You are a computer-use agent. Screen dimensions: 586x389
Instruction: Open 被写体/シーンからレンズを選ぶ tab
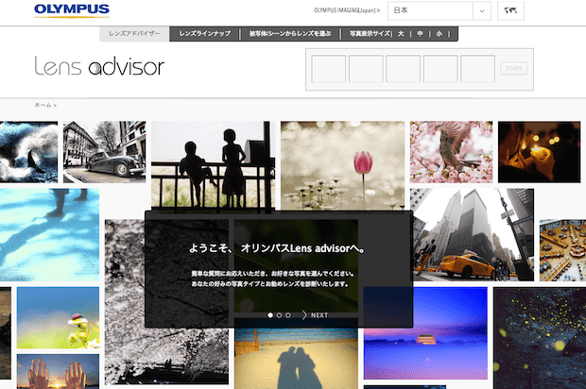click(287, 33)
